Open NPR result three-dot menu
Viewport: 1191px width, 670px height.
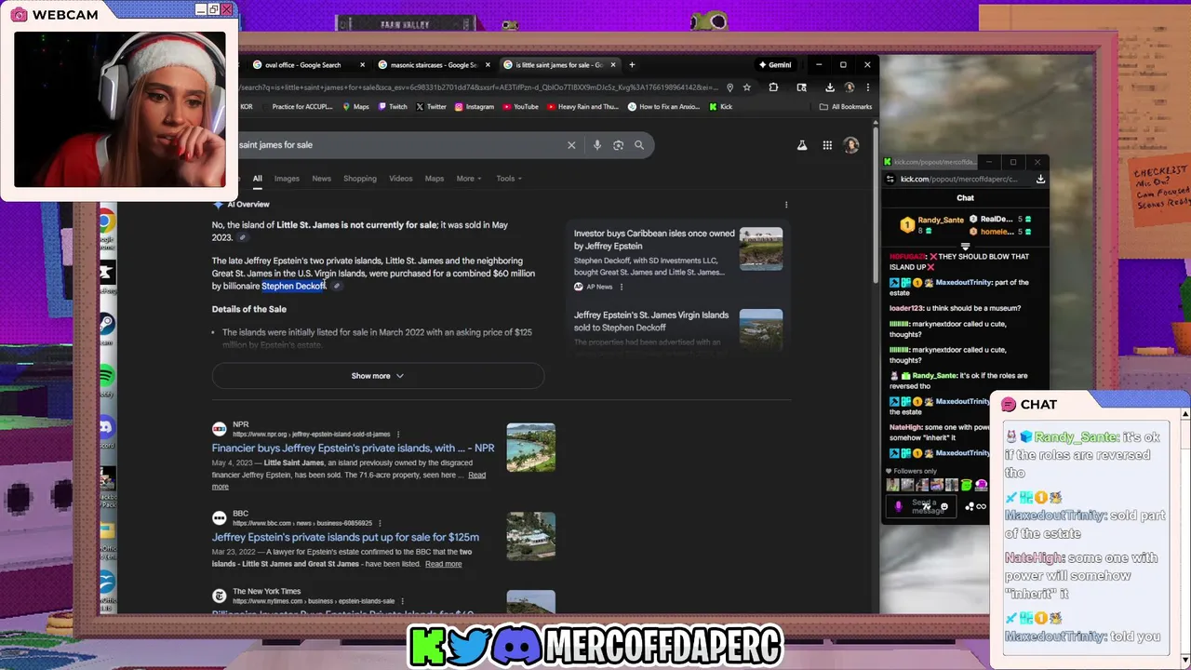pos(398,435)
